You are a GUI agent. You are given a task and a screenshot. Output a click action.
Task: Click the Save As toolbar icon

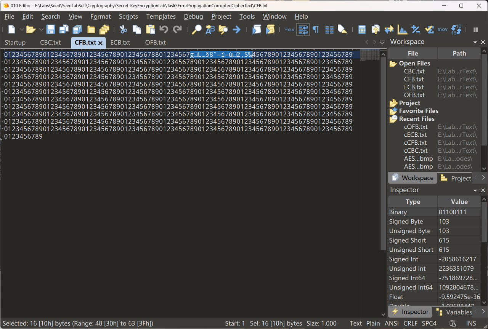click(x=64, y=29)
